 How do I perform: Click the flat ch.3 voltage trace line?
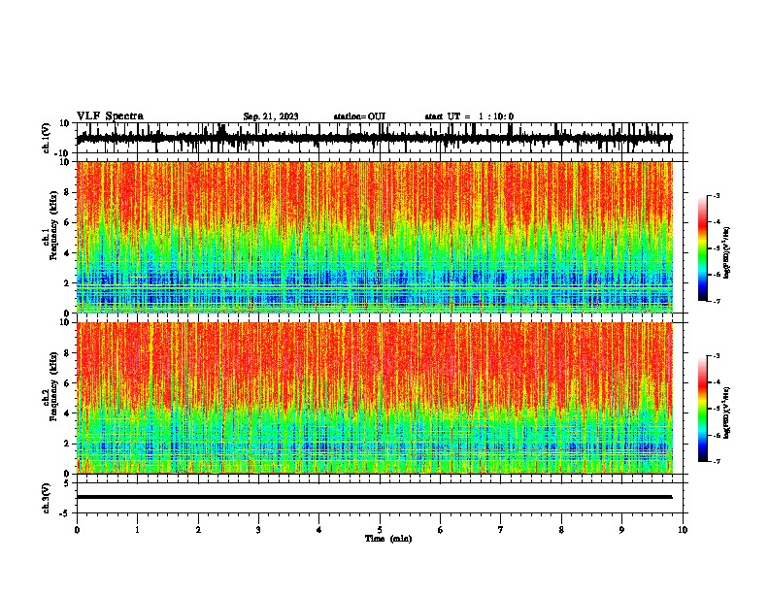pos(375,497)
